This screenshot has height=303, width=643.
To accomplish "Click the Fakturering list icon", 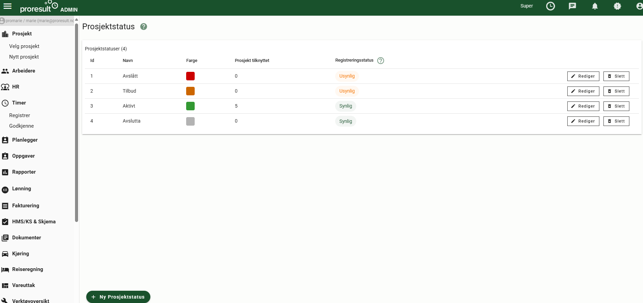I will click(x=5, y=206).
